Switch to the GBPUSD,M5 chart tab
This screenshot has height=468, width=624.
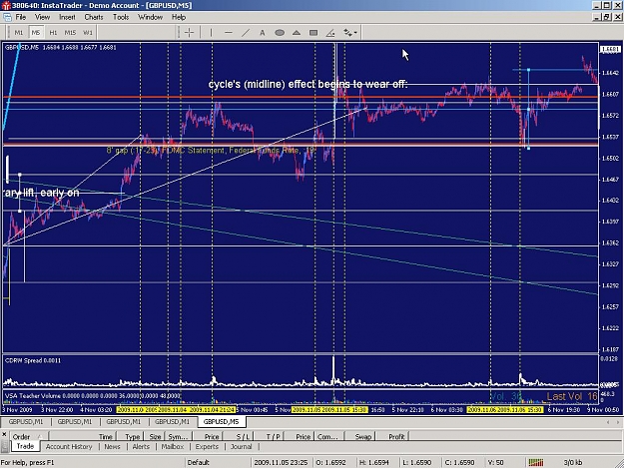221,421
